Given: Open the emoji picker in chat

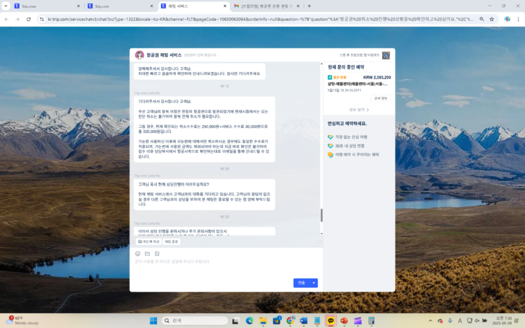Looking at the screenshot, I should pos(137,254).
